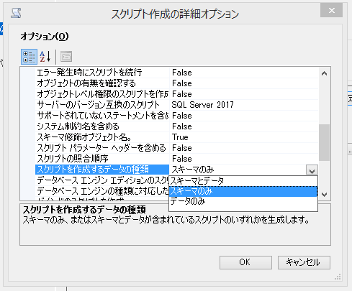Click the True value for スキーマ修飾オブジェクト名

[180, 137]
